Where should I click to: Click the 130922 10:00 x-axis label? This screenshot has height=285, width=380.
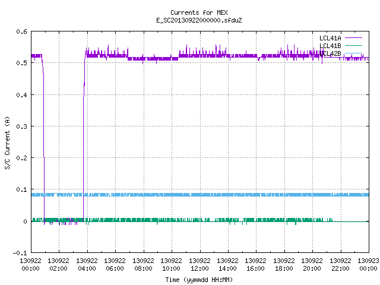pos(171,265)
